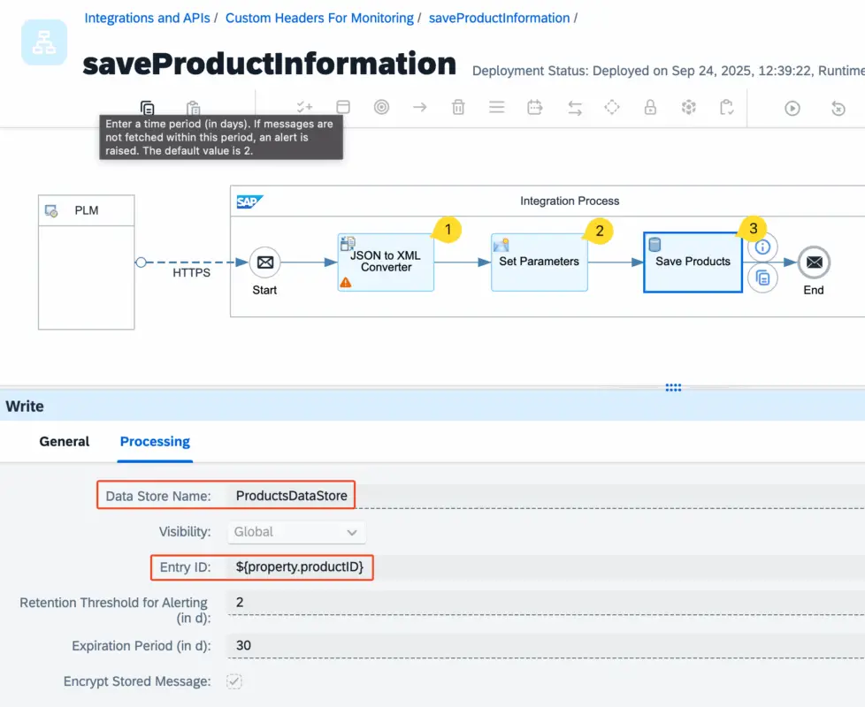Toggle the Encrypt Stored Message checkbox
The height and width of the screenshot is (707, 865).
pos(234,681)
